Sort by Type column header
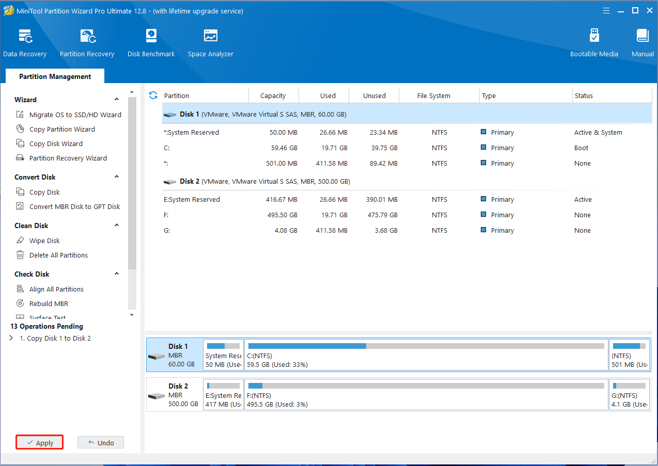 tap(525, 95)
